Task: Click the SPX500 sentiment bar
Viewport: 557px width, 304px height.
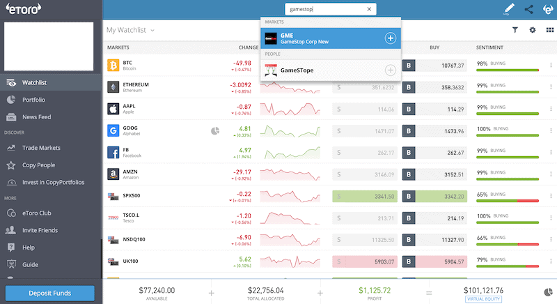Action: [x=508, y=201]
